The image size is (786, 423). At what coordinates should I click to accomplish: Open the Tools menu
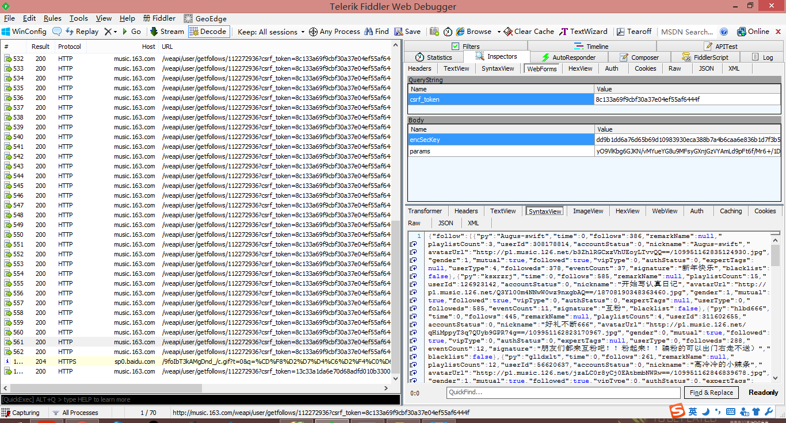tap(79, 18)
